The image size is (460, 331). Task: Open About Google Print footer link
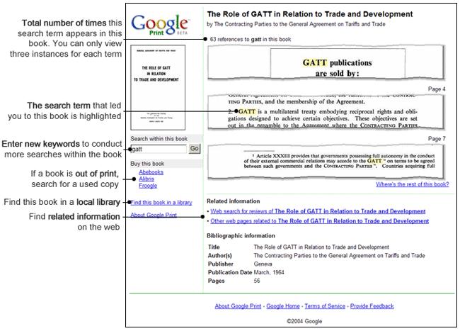click(238, 306)
